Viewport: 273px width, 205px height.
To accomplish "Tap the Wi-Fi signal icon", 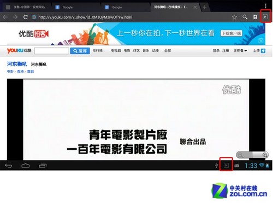I will click(x=262, y=165).
